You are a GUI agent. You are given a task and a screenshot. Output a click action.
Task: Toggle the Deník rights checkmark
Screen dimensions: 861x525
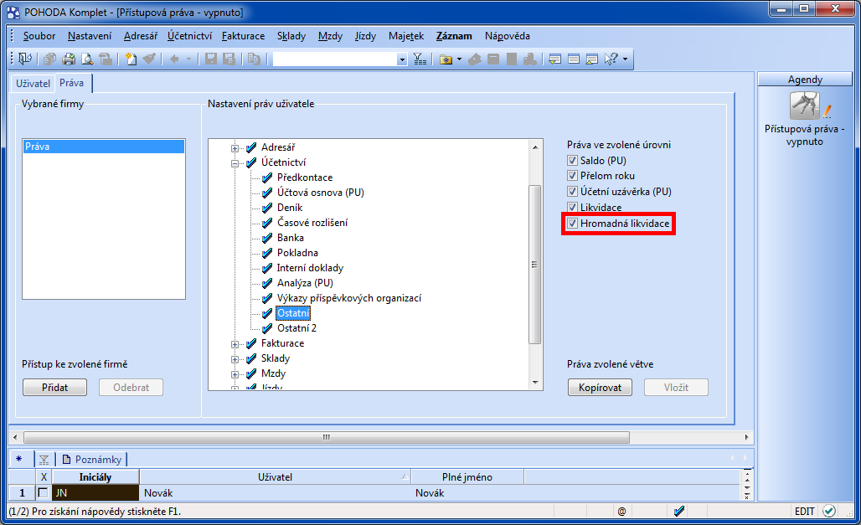[x=267, y=208]
